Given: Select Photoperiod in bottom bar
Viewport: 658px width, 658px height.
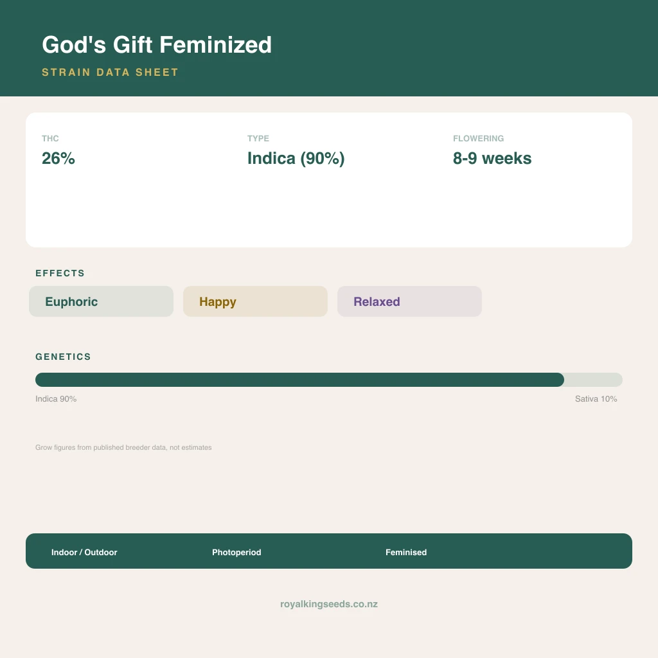Looking at the screenshot, I should tap(236, 552).
